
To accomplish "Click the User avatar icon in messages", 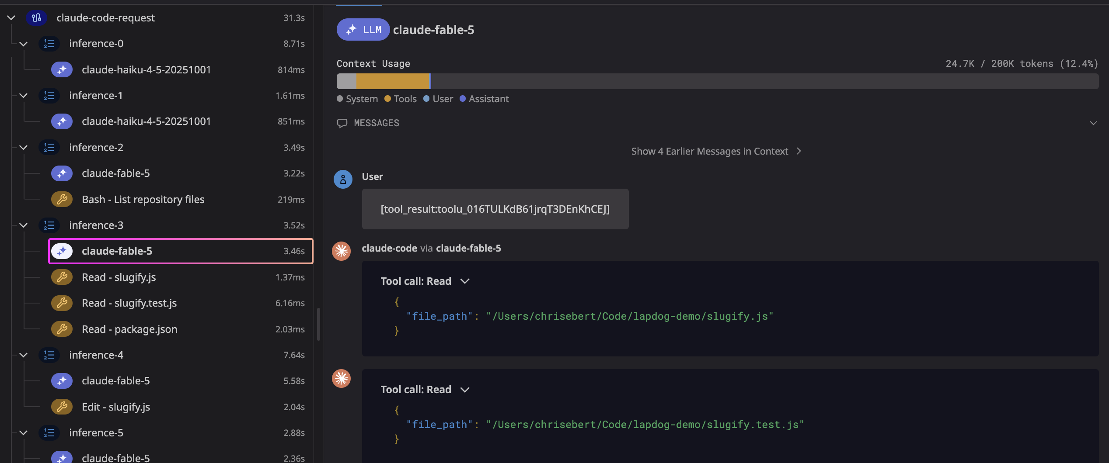I will coord(343,180).
